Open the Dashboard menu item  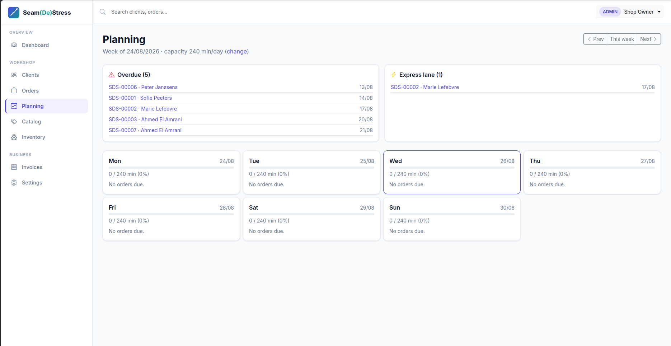click(47, 45)
